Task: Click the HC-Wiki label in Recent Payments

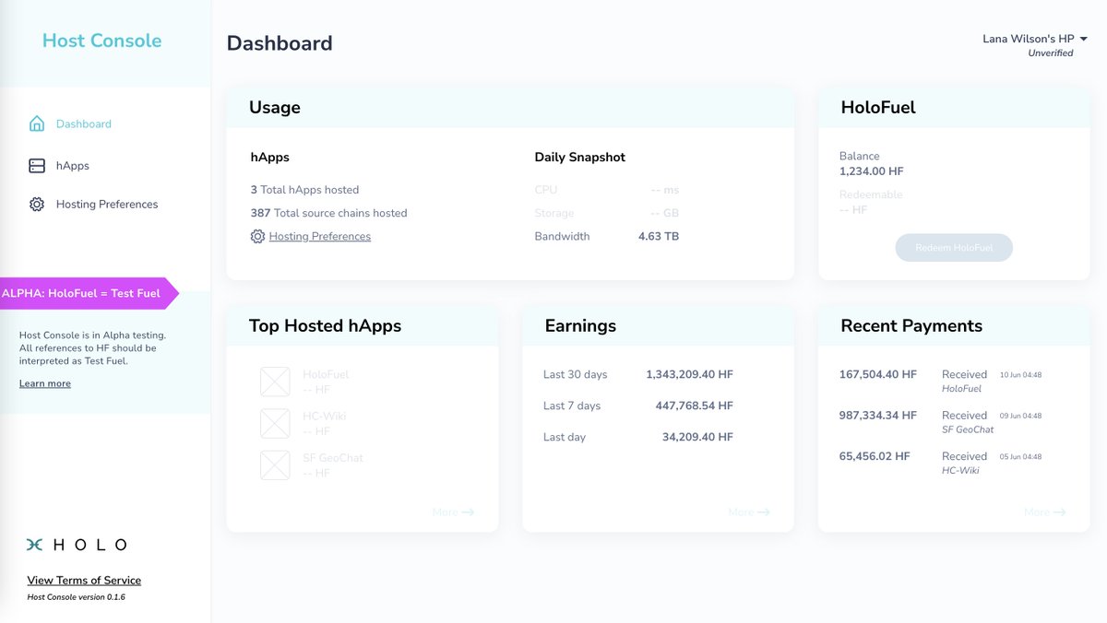Action: pyautogui.click(x=960, y=471)
